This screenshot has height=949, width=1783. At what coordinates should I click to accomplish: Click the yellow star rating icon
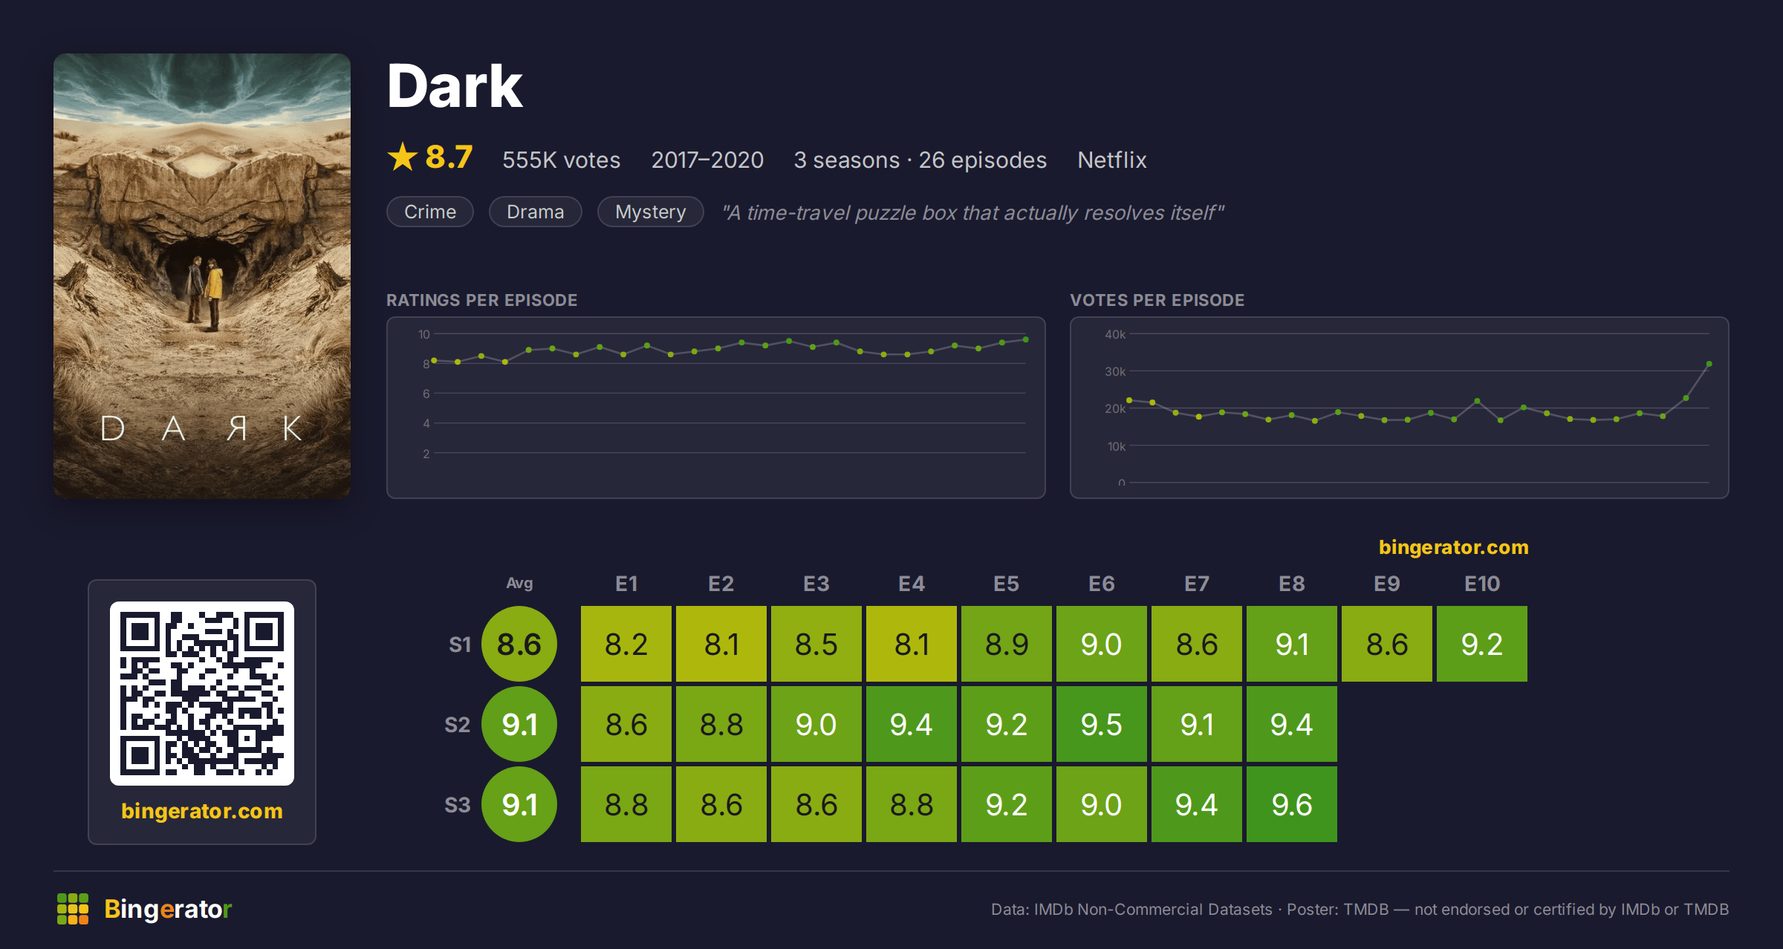click(x=403, y=157)
